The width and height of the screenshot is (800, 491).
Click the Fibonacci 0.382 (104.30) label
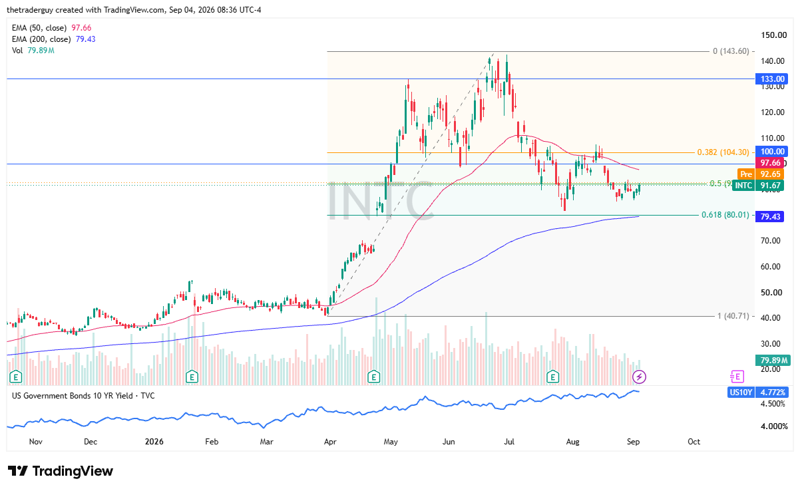pyautogui.click(x=724, y=152)
